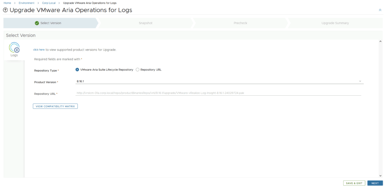Navigate to Home in the breadcrumb
This screenshot has height=188, width=384.
point(7,3)
